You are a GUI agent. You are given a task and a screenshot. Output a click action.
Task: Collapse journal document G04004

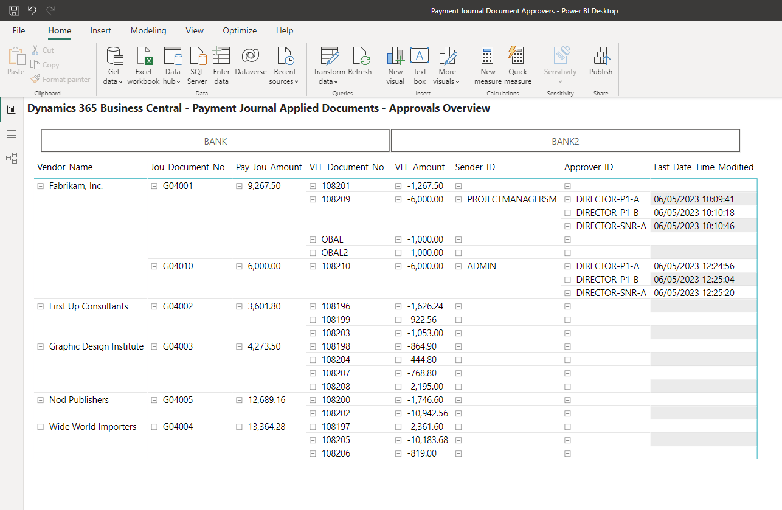tap(154, 427)
